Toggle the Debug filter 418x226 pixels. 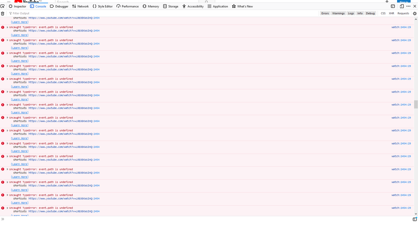(x=370, y=13)
